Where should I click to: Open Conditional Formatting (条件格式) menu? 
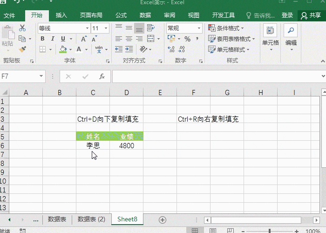226,28
